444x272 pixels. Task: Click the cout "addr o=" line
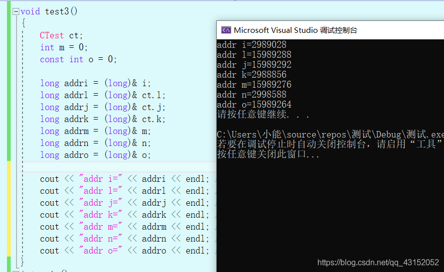click(125, 251)
